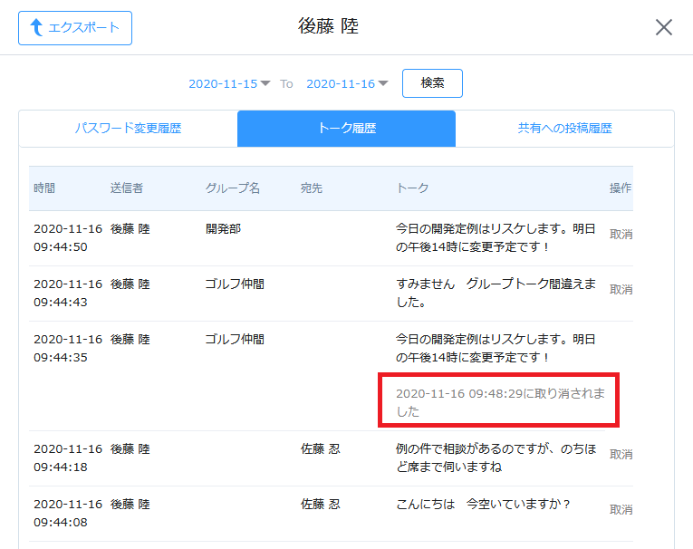Click the エクスポート export button
693x549 pixels.
coord(75,28)
